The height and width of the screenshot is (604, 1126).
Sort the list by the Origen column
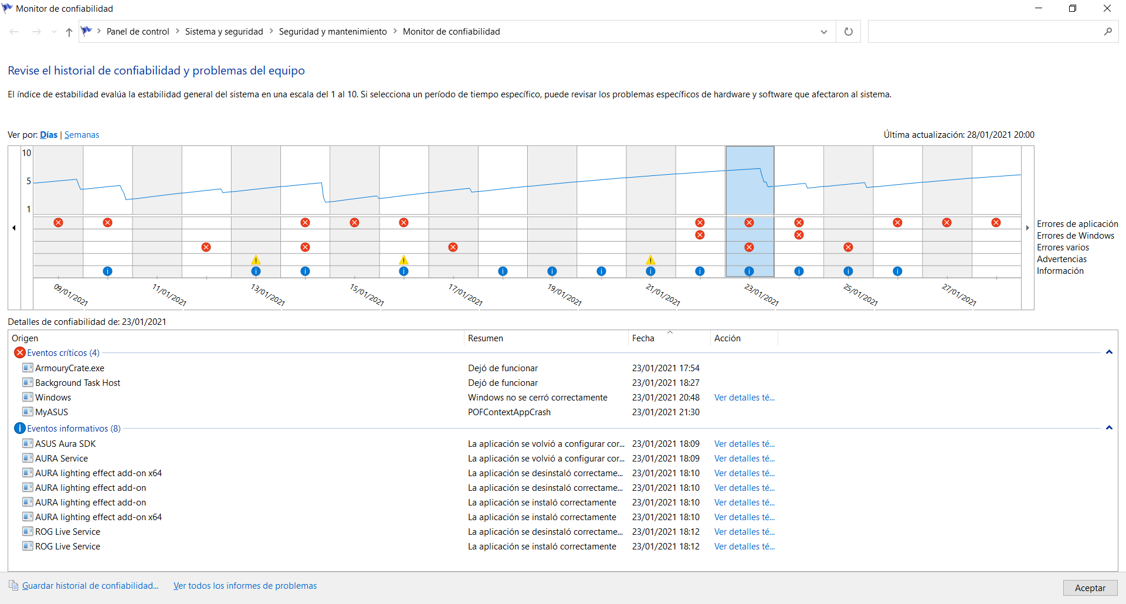(x=236, y=338)
